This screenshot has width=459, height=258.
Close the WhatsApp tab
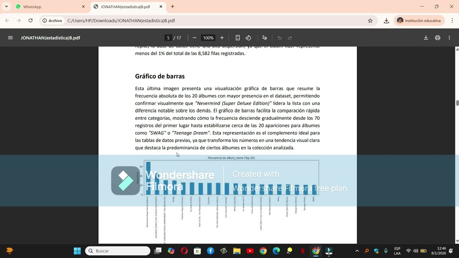pos(83,6)
